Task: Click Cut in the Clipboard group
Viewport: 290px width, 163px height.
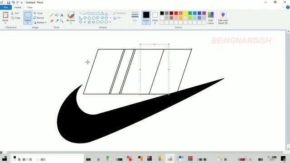Action: click(15, 13)
